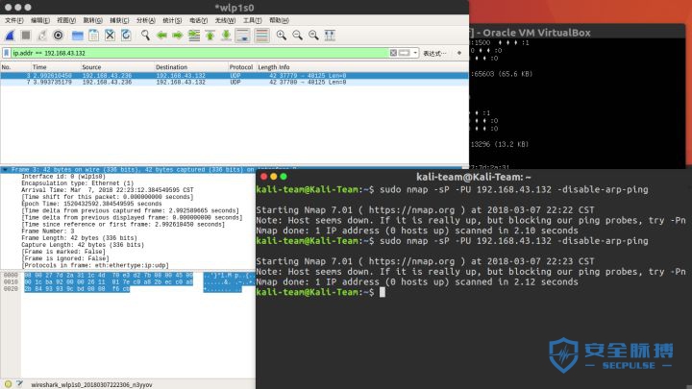Go back to previous packet arrow
The height and width of the screenshot is (389, 692).
pos(161,36)
